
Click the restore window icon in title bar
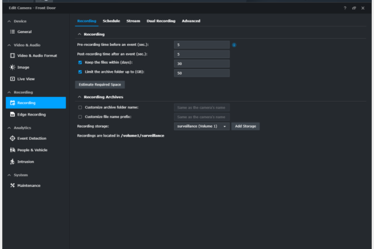pos(354,8)
